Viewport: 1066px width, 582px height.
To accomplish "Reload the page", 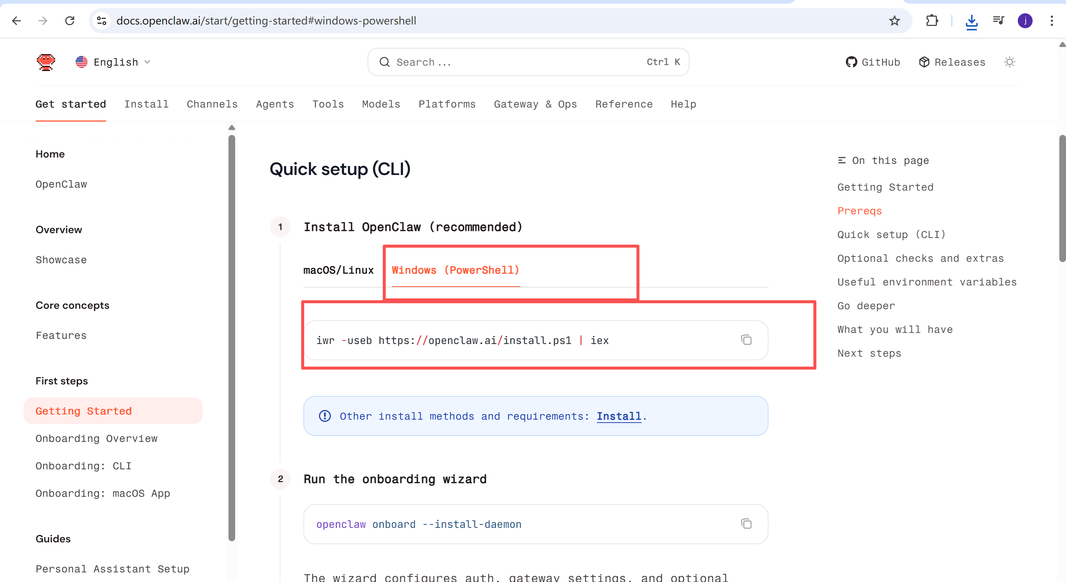I will 70,21.
